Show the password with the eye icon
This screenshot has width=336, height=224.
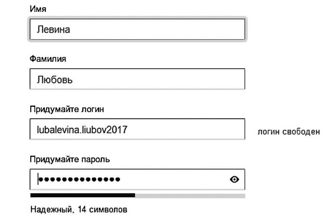234,179
